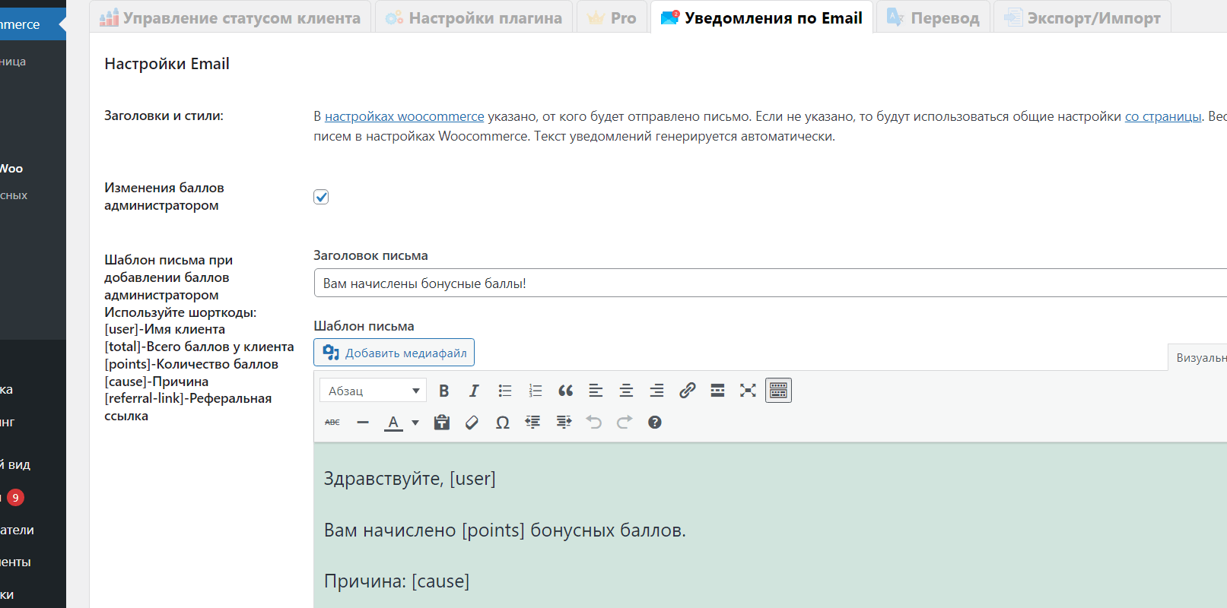Click the '[total]-Всего баллов у клиента' text

[199, 347]
